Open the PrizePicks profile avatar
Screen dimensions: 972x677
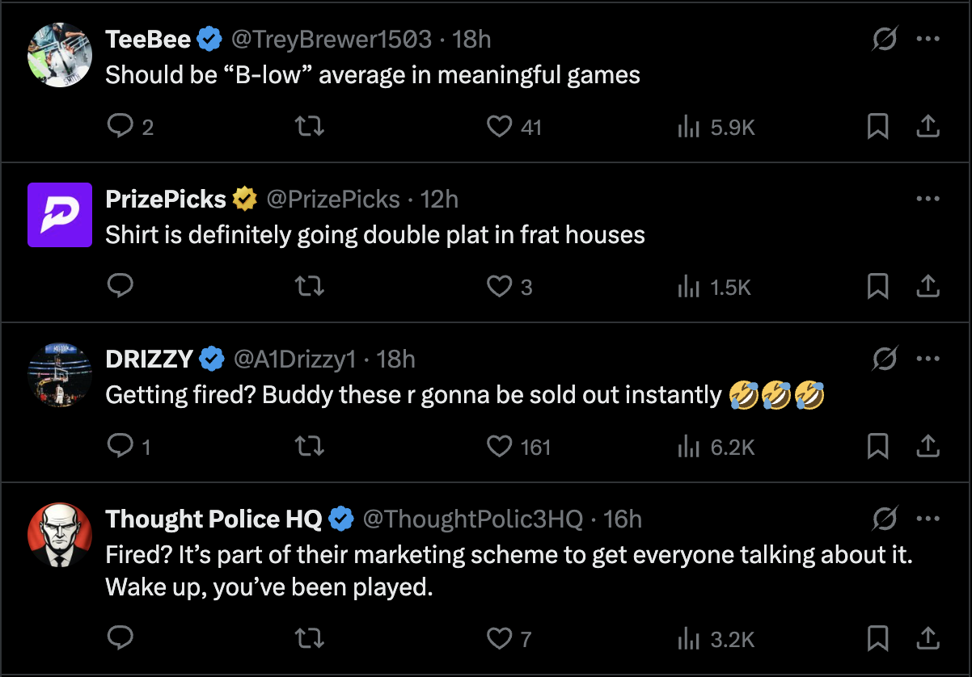pos(60,214)
